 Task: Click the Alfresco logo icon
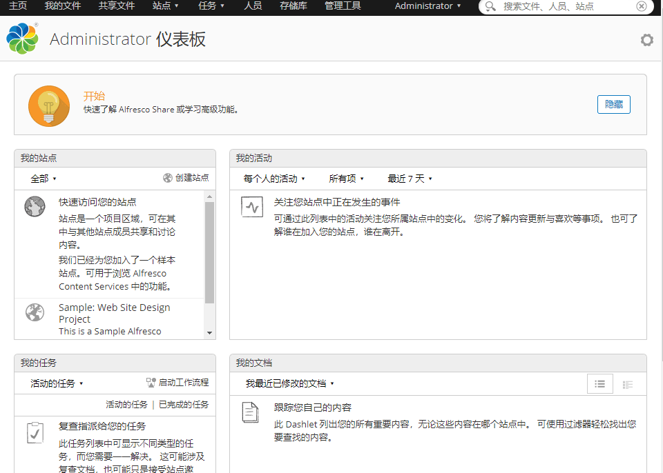22,38
